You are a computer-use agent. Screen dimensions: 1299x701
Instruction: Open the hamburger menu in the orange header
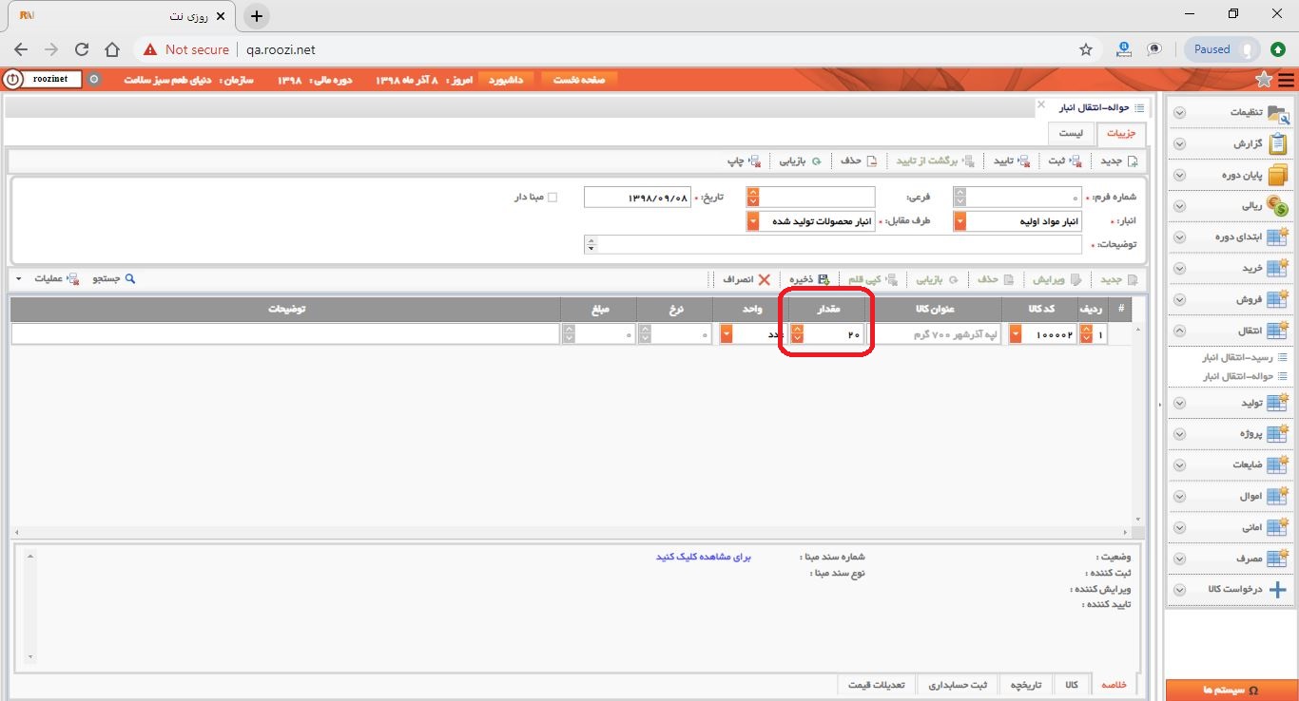1286,80
